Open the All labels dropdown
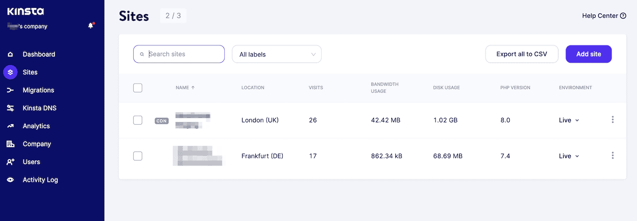This screenshot has height=221, width=637. pos(277,54)
